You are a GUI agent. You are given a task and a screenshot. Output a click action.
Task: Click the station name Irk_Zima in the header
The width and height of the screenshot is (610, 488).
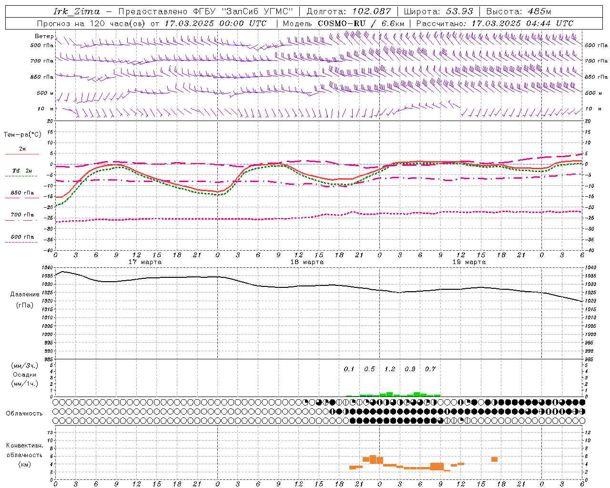tap(77, 11)
